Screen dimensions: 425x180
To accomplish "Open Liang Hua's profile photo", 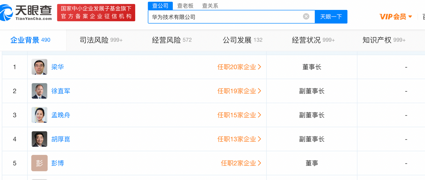I will tap(39, 67).
